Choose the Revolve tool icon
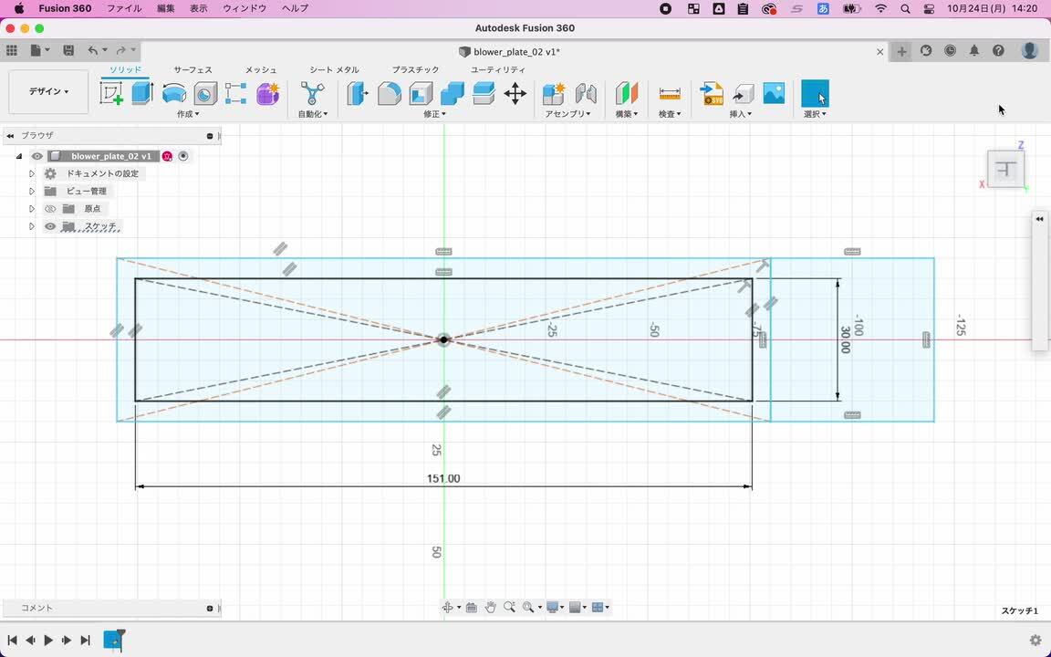1051x657 pixels. pos(174,93)
